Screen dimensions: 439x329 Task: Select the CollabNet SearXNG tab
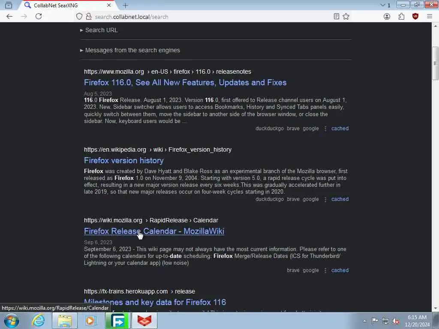67,5
